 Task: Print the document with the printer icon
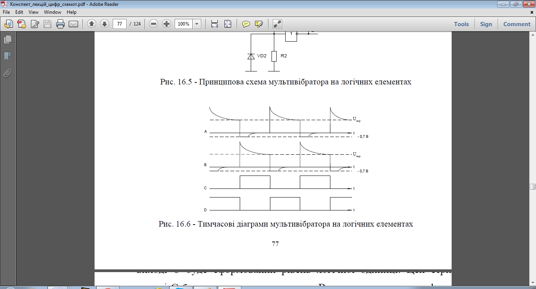60,24
